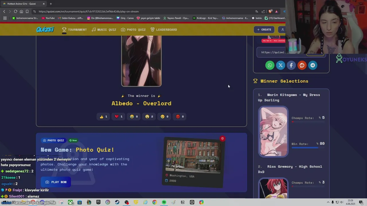Open the Giriş - Canva bookmark
Image resolution: width=367 pixels, height=206 pixels.
[x=125, y=18]
